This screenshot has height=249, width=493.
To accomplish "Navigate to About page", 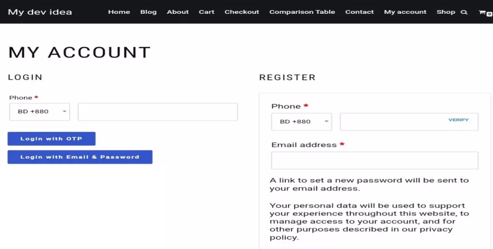I will pyautogui.click(x=177, y=12).
